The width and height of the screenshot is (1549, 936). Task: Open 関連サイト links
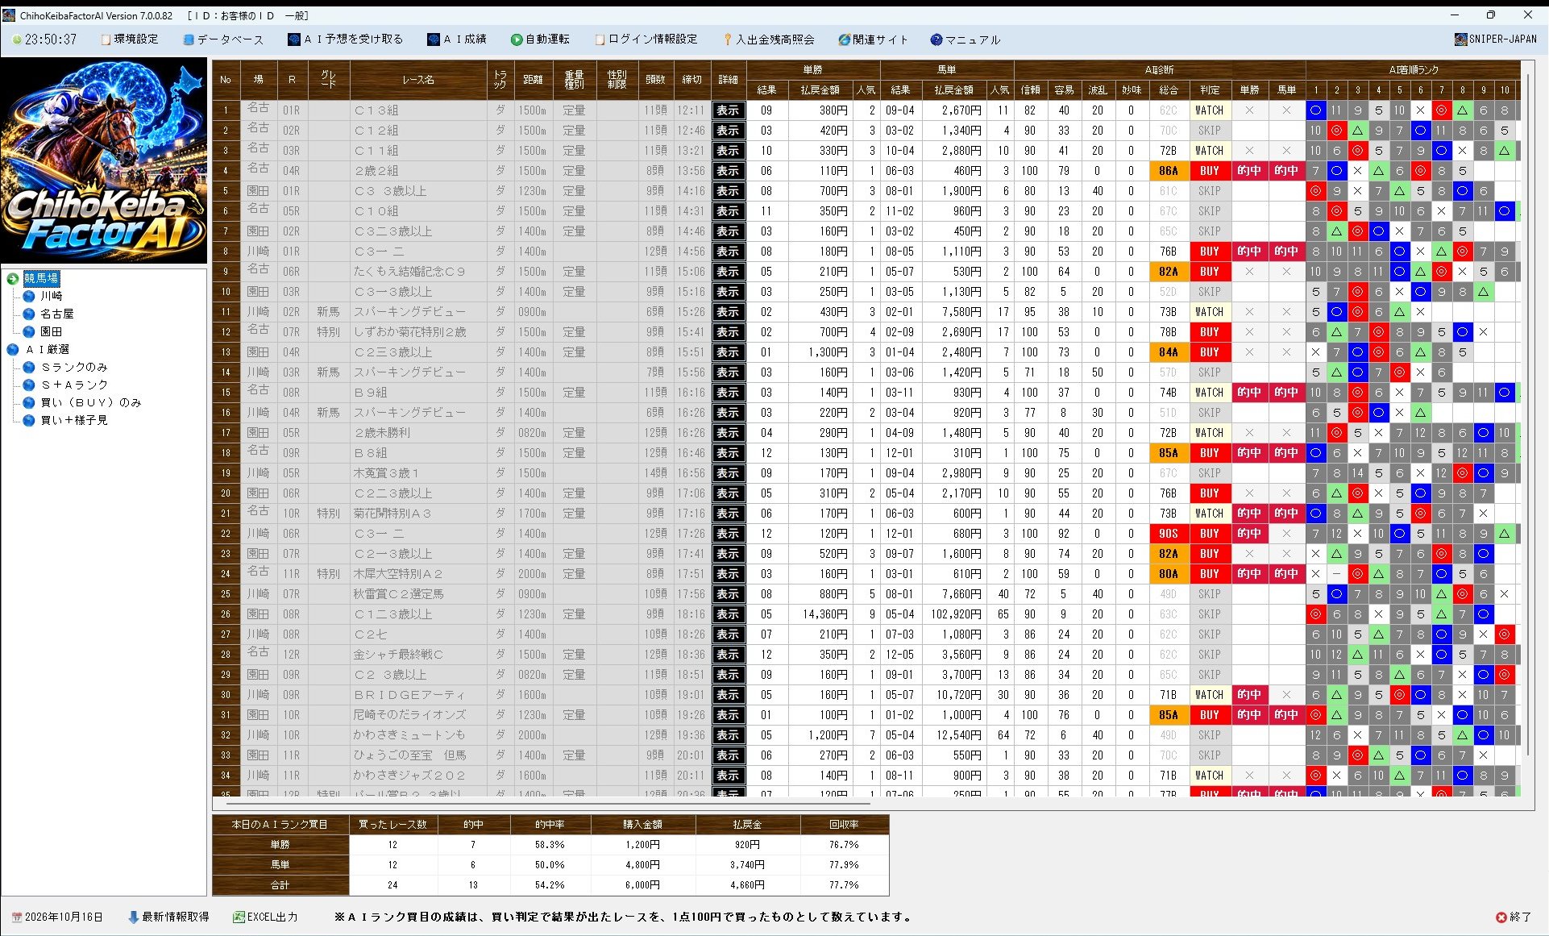click(873, 39)
